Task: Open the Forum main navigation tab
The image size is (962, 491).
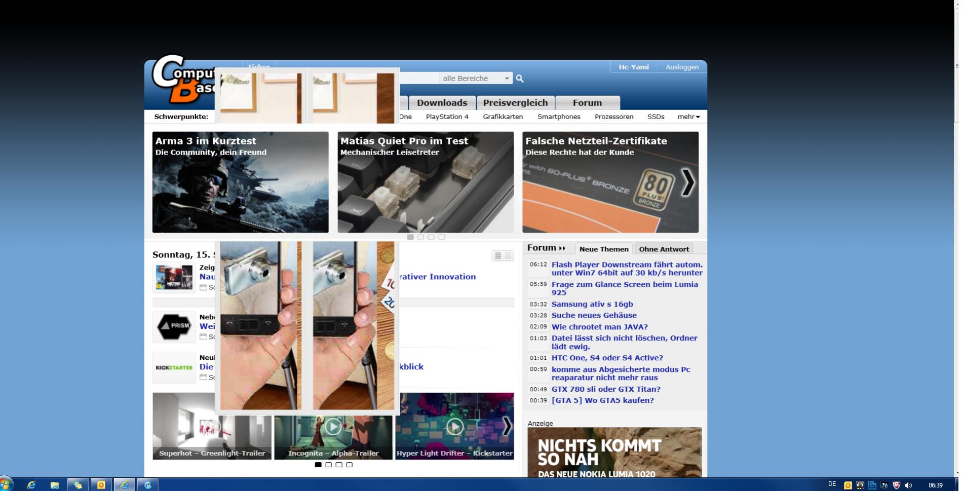Action: tap(588, 103)
